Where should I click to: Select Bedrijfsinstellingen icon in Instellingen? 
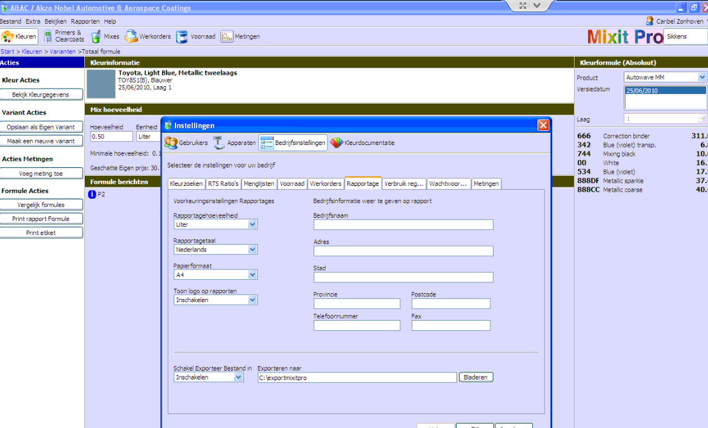(267, 143)
